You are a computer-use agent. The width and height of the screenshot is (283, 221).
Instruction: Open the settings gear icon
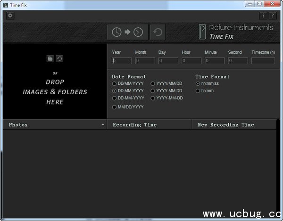pyautogui.click(x=10, y=16)
